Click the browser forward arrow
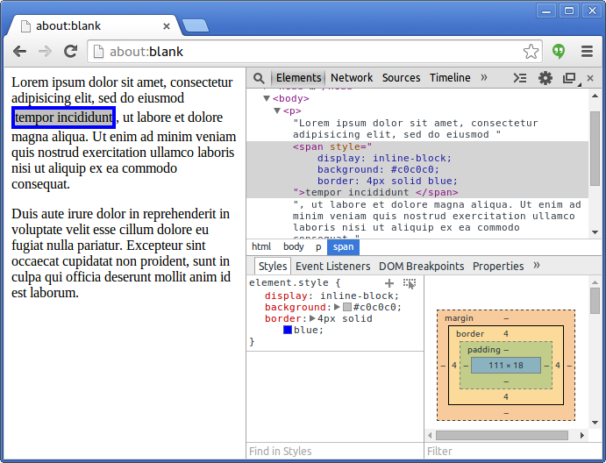The image size is (606, 463). pos(45,52)
